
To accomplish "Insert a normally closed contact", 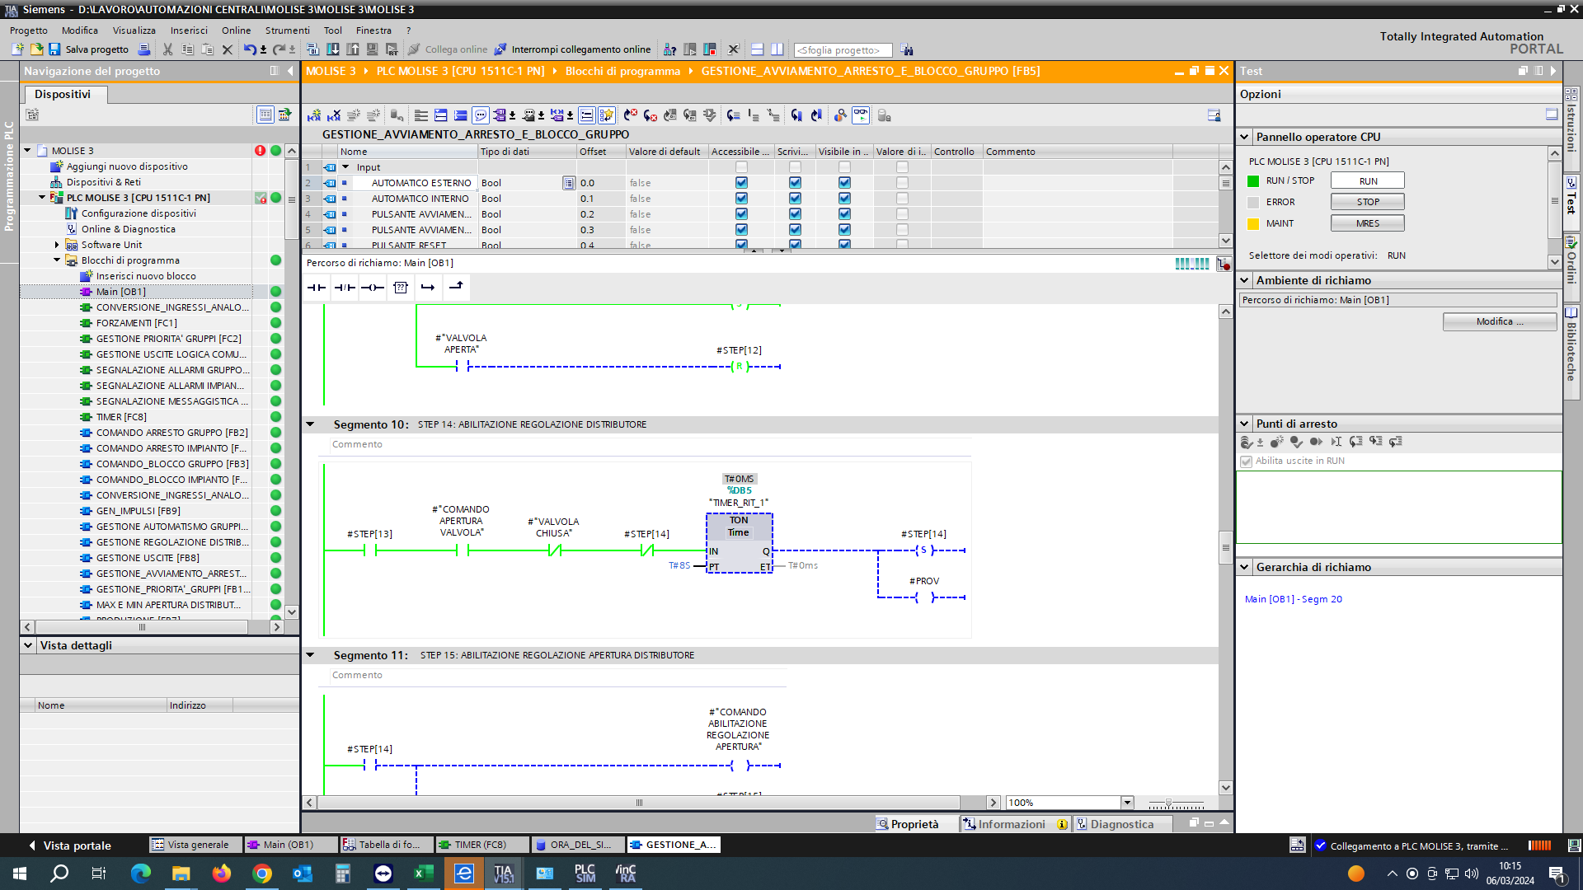I will pos(345,288).
